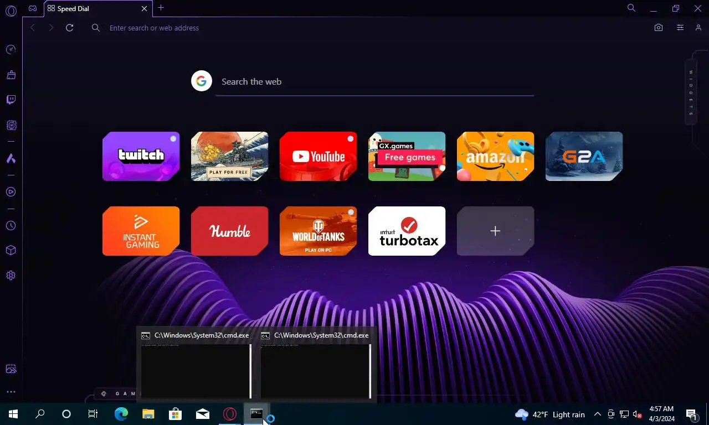Reload the current page

click(x=69, y=28)
